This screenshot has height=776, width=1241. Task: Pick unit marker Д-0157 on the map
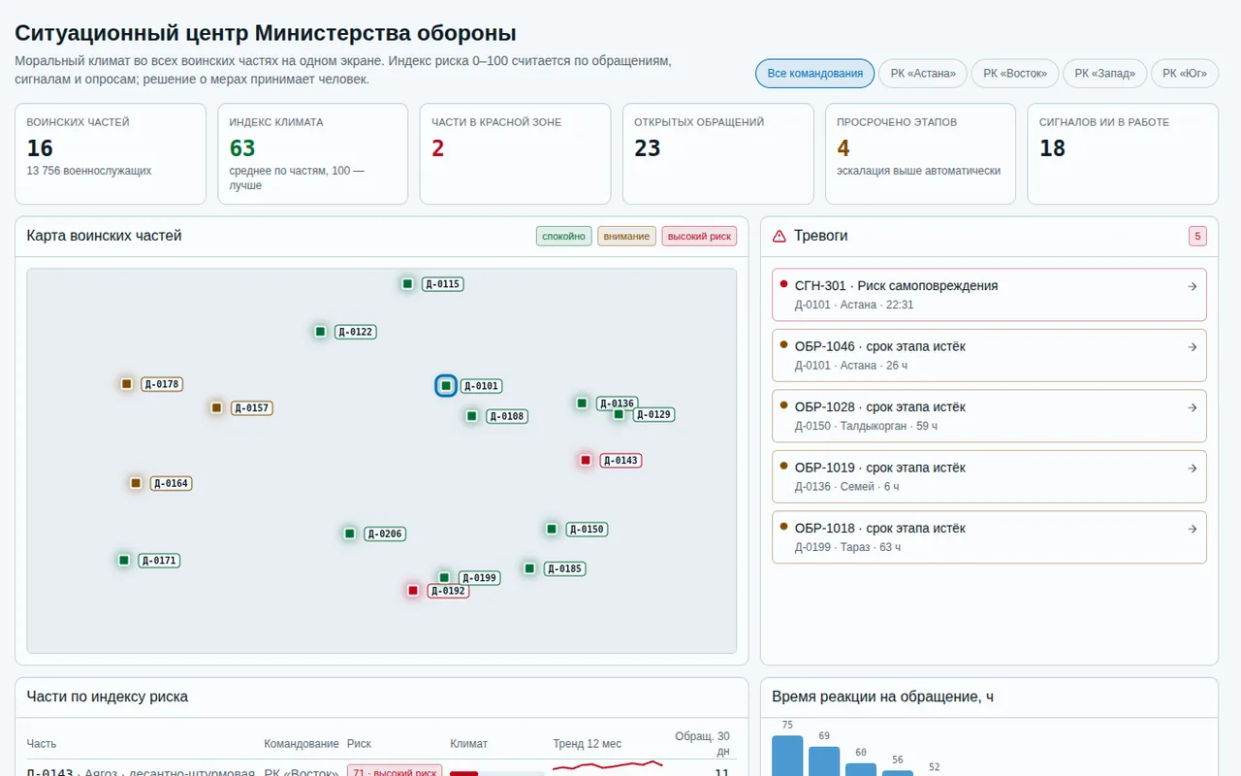(216, 408)
